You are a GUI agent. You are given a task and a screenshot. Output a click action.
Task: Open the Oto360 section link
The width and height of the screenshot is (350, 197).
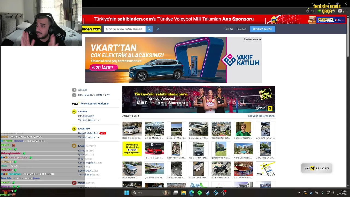pyautogui.click(x=83, y=112)
